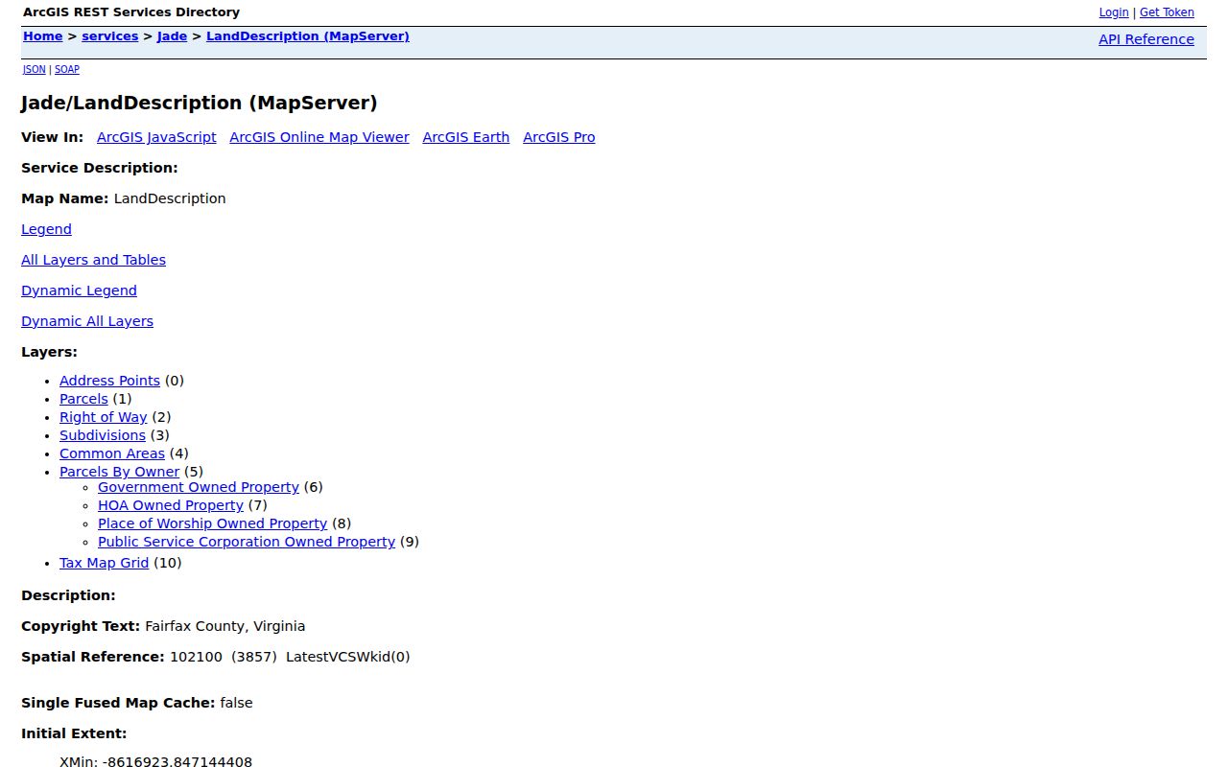Open the Login link
Screen dimensions: 1228x767
(x=1114, y=12)
